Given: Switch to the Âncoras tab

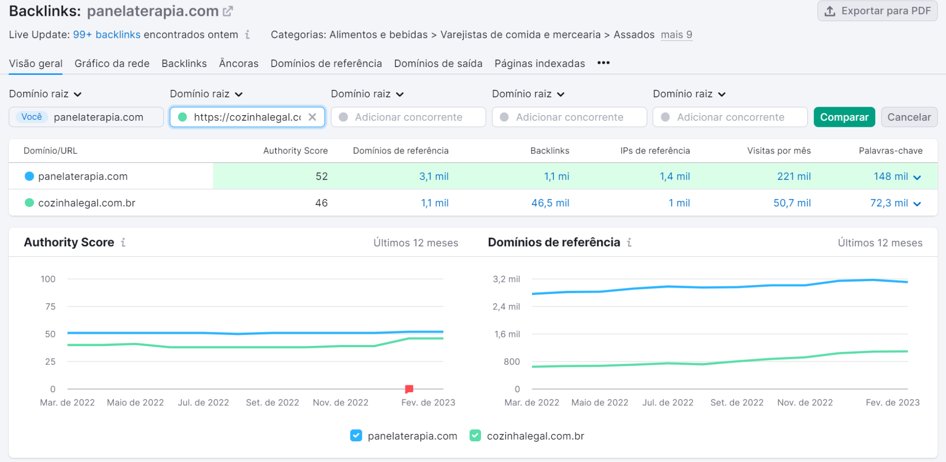Looking at the screenshot, I should click(239, 64).
